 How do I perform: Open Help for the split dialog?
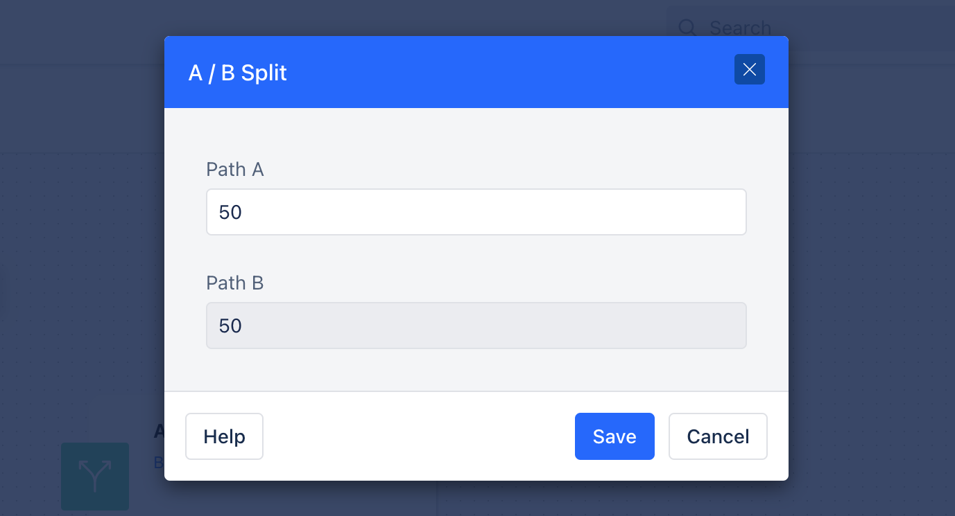pos(224,436)
